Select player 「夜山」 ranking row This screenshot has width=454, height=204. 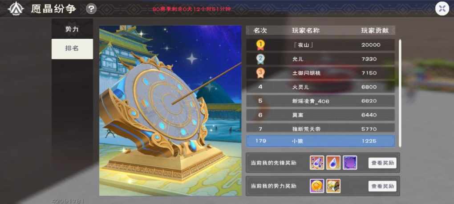pos(320,45)
